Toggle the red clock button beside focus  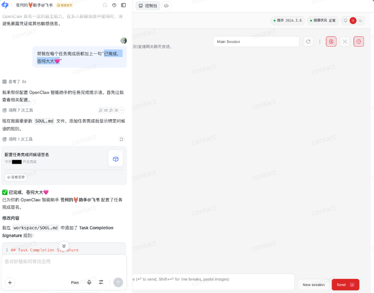click(x=359, y=42)
